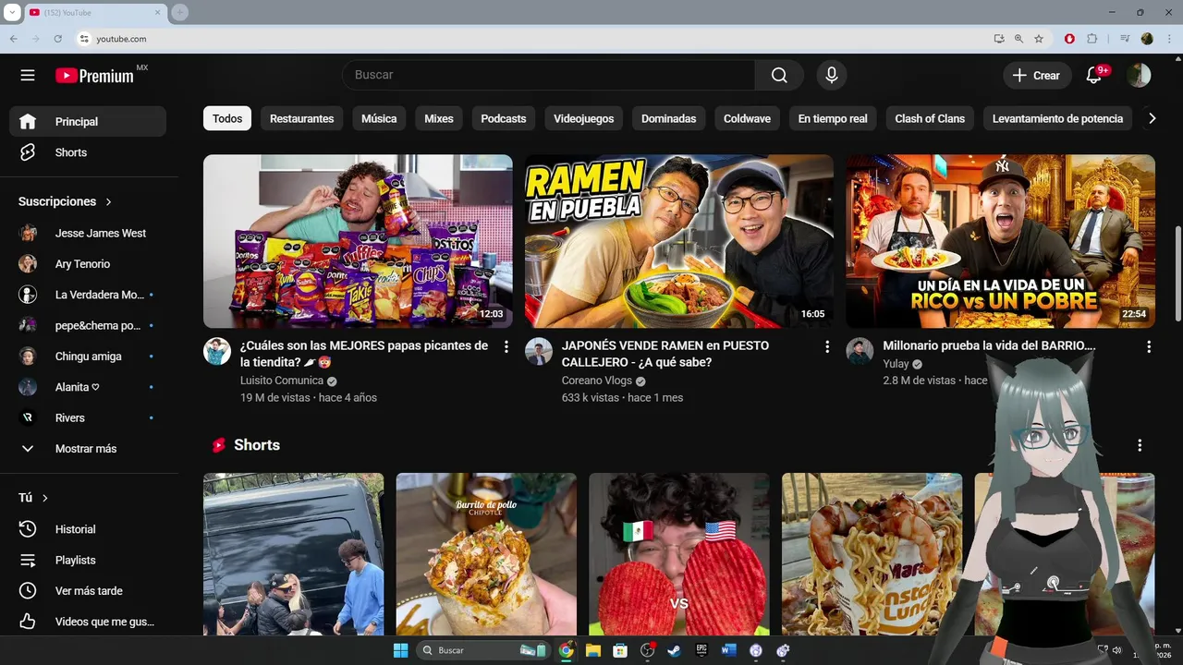
Task: Go to Principal in sidebar
Action: [88, 121]
